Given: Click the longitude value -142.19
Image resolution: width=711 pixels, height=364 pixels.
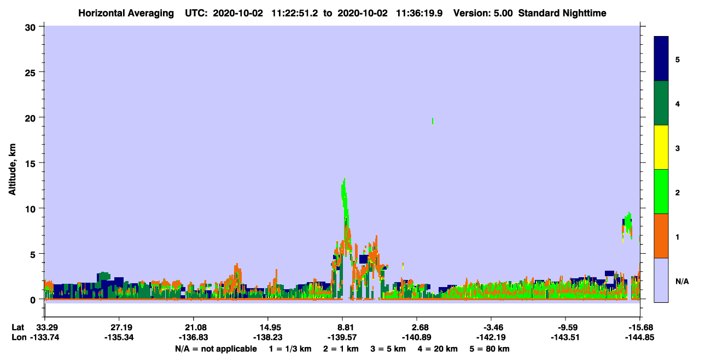Looking at the screenshot, I should point(491,337).
